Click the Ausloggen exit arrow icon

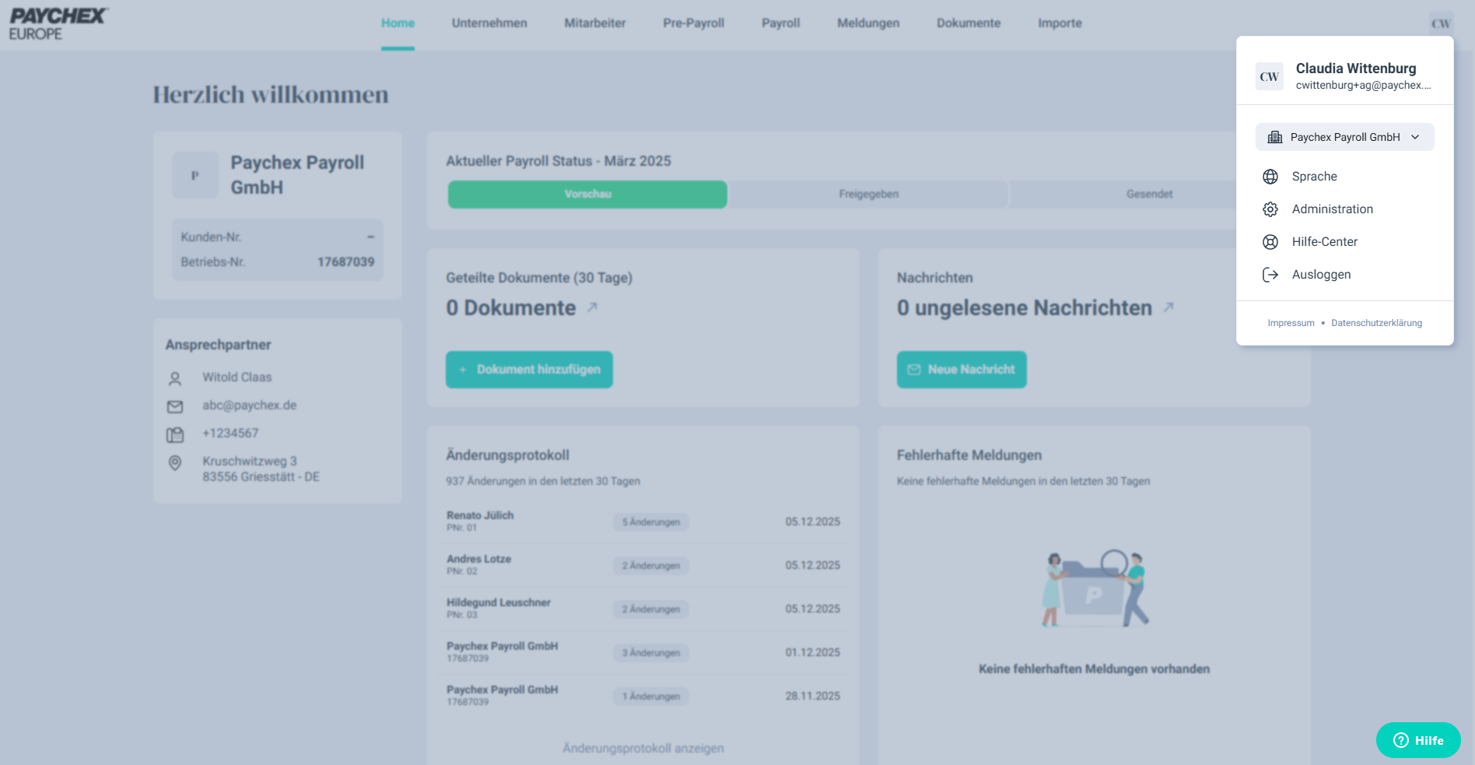[1270, 275]
